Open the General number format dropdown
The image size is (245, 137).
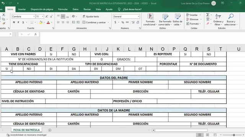(139, 16)
